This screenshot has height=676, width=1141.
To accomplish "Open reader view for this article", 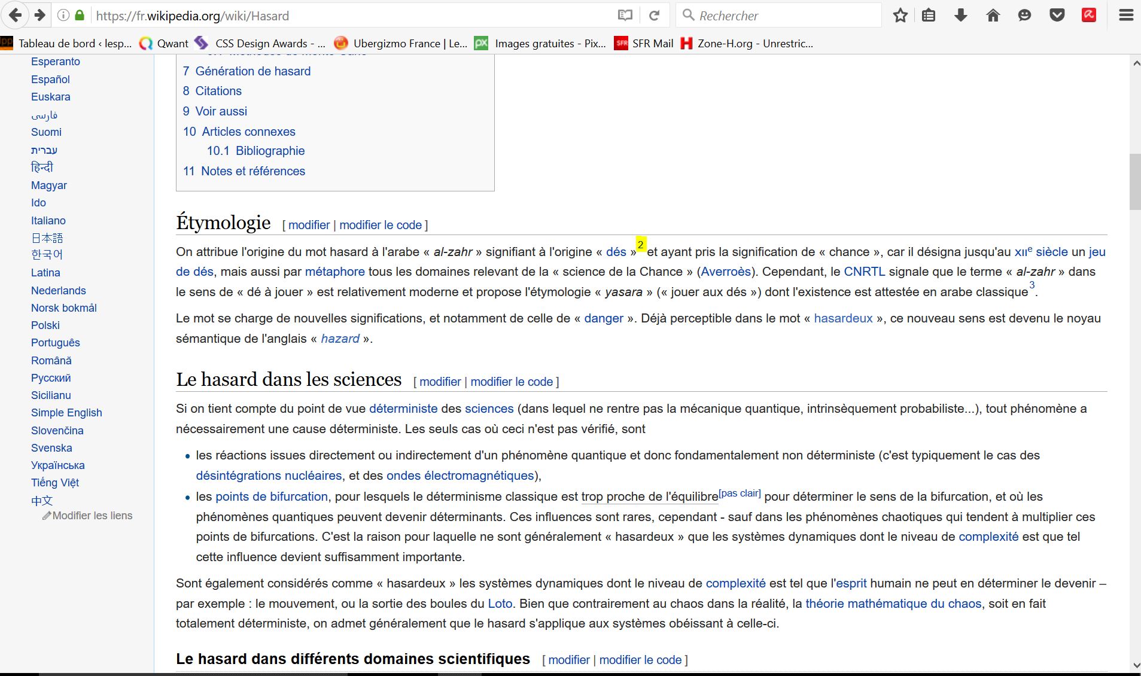I will click(625, 16).
